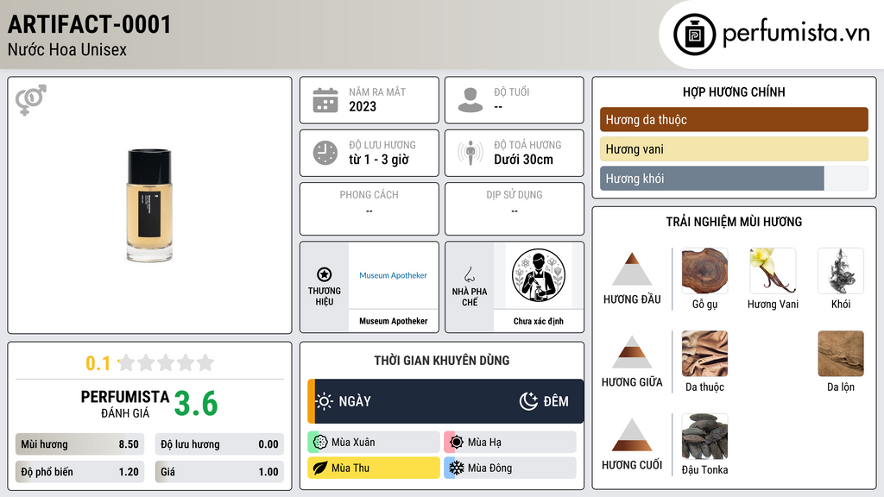
Task: Open the Museum Apotheker brand link
Action: [x=394, y=275]
